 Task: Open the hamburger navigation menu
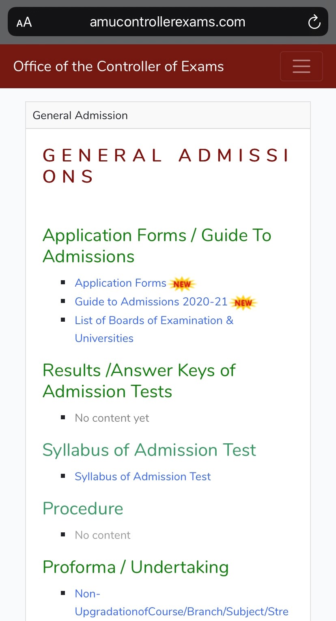301,66
